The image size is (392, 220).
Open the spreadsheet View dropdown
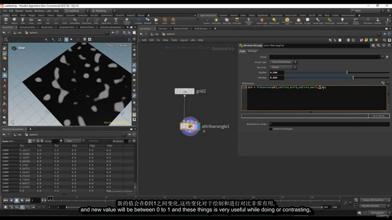[x=74, y=141]
